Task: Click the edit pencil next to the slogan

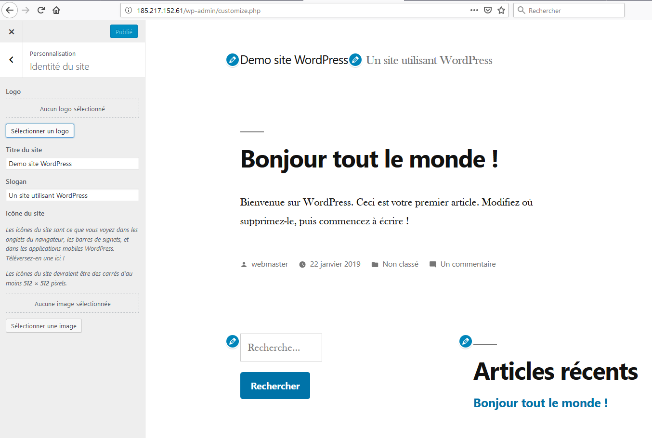Action: 355,60
